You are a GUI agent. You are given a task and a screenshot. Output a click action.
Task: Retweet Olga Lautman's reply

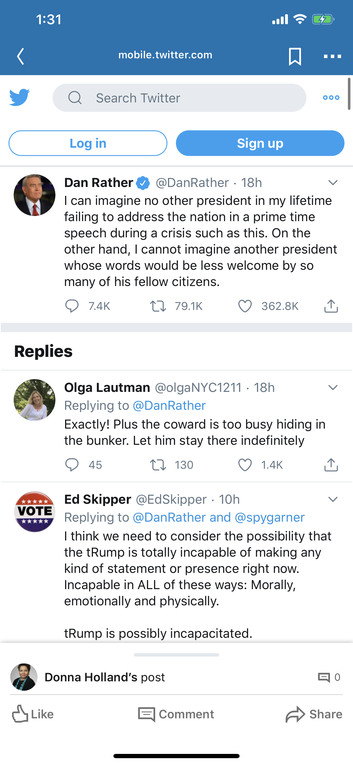(x=158, y=465)
